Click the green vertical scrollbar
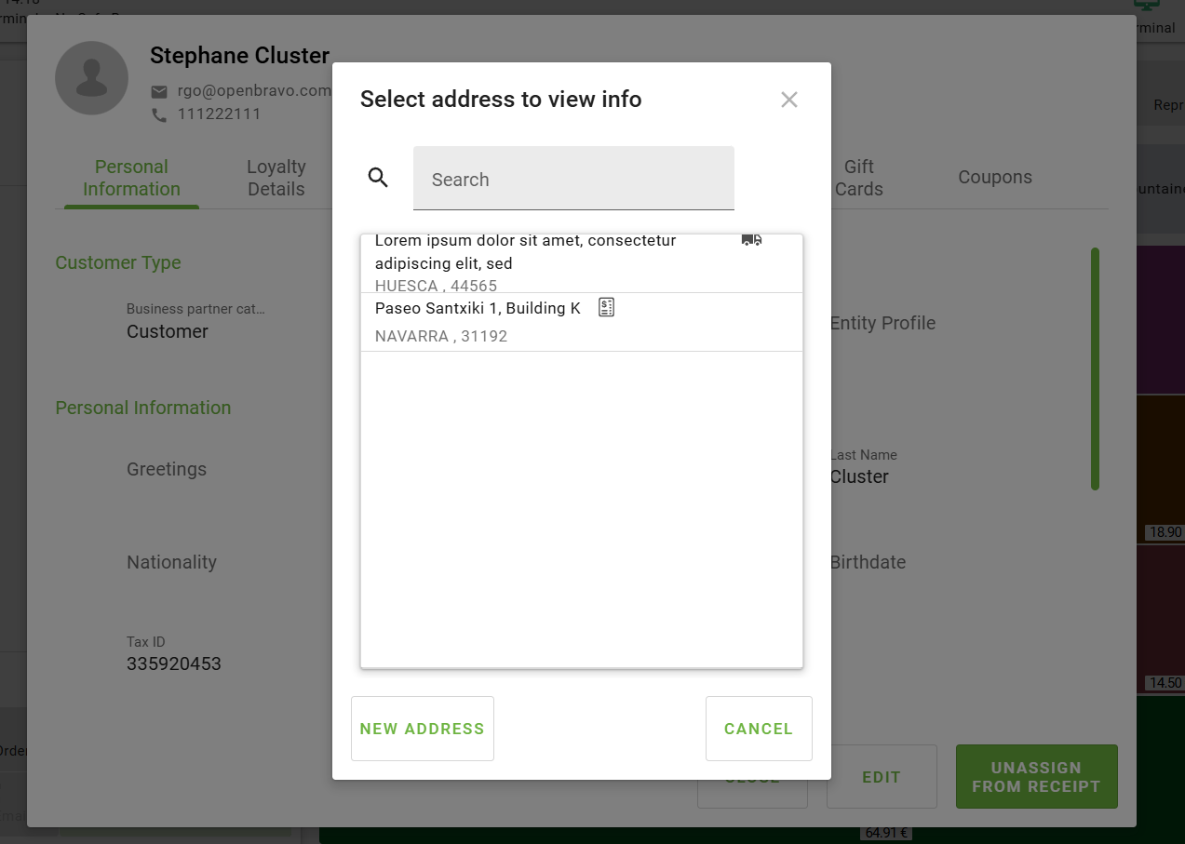Screen dimensions: 1185x844 click(x=1095, y=368)
